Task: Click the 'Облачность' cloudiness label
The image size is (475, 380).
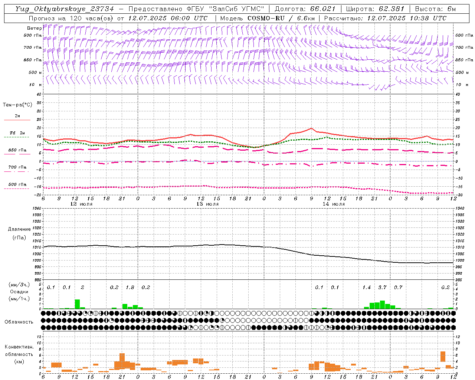Action: pyautogui.click(x=19, y=322)
